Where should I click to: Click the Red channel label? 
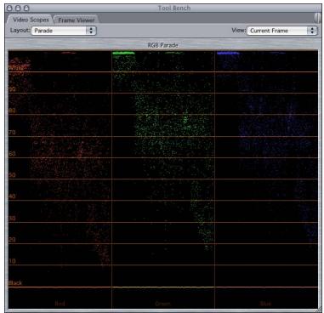60,304
